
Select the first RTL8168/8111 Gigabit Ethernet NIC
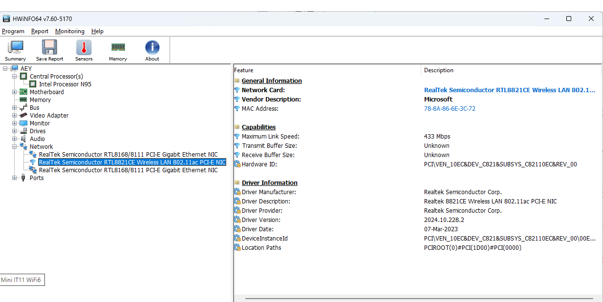(x=128, y=154)
